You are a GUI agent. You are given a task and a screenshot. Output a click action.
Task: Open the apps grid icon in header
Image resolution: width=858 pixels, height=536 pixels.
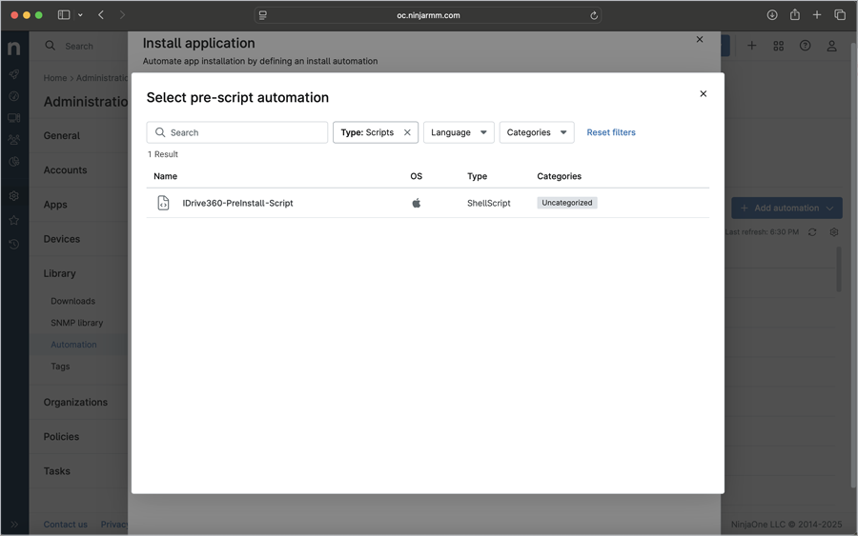tap(778, 46)
